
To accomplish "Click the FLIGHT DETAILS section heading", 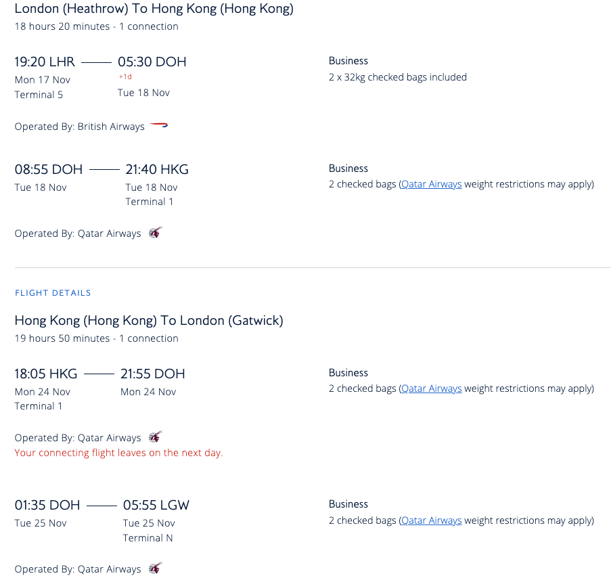I will [x=53, y=293].
